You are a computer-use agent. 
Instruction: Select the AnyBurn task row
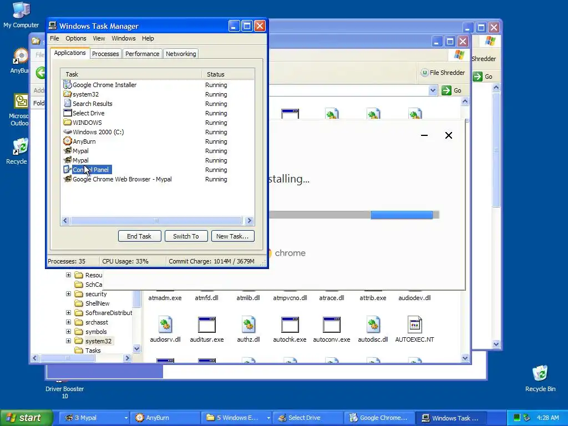[x=158, y=141]
